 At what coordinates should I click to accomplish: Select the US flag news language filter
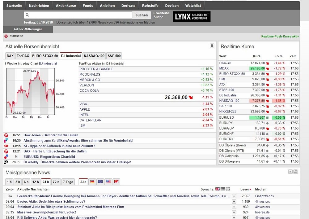point(108,182)
